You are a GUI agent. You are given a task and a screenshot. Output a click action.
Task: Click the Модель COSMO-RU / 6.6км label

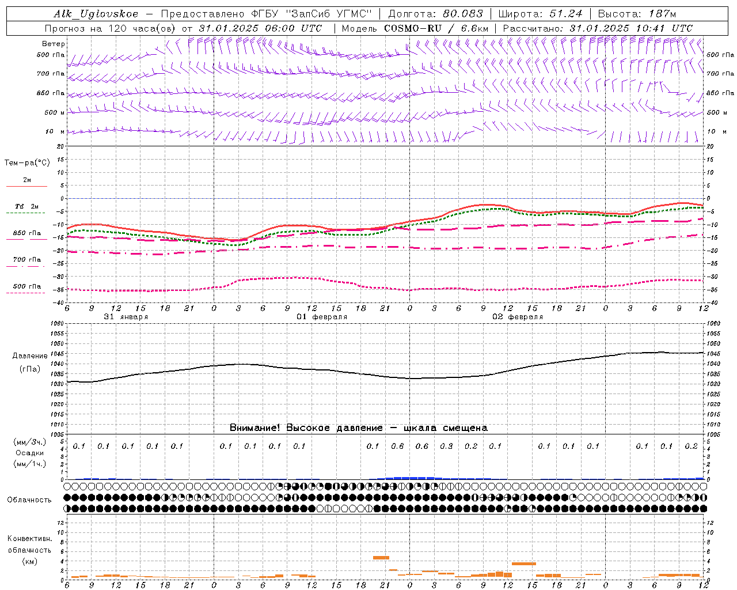(415, 28)
